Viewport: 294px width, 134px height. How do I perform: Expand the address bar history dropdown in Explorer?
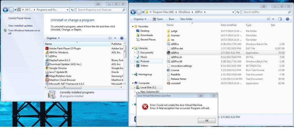[233, 12]
